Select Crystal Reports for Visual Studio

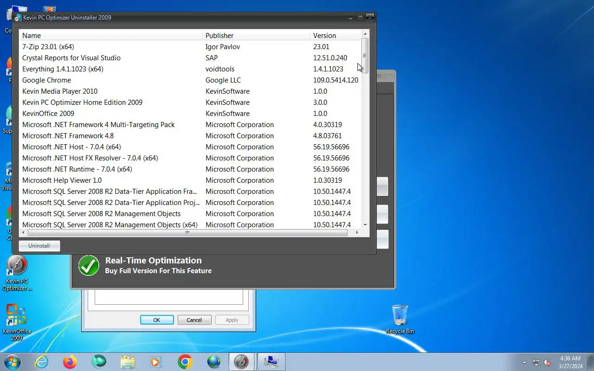(x=190, y=58)
